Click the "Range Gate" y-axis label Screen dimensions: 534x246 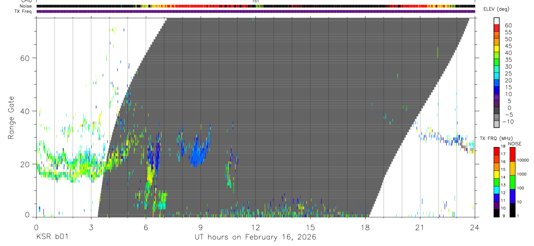click(11, 118)
